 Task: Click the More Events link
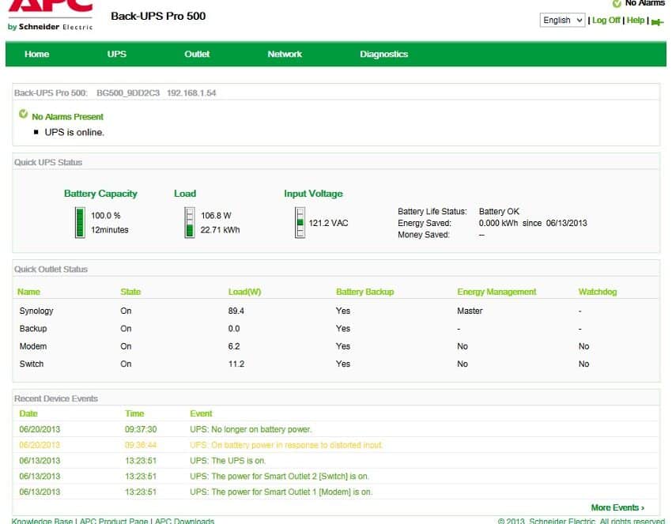point(617,507)
